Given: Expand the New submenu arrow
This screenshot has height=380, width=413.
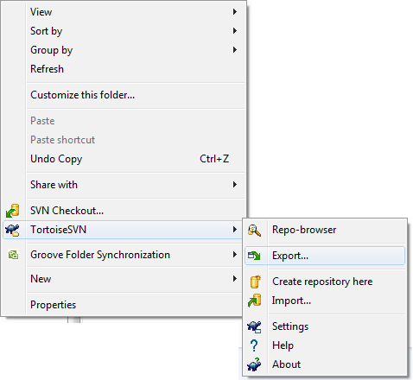Looking at the screenshot, I should click(235, 279).
